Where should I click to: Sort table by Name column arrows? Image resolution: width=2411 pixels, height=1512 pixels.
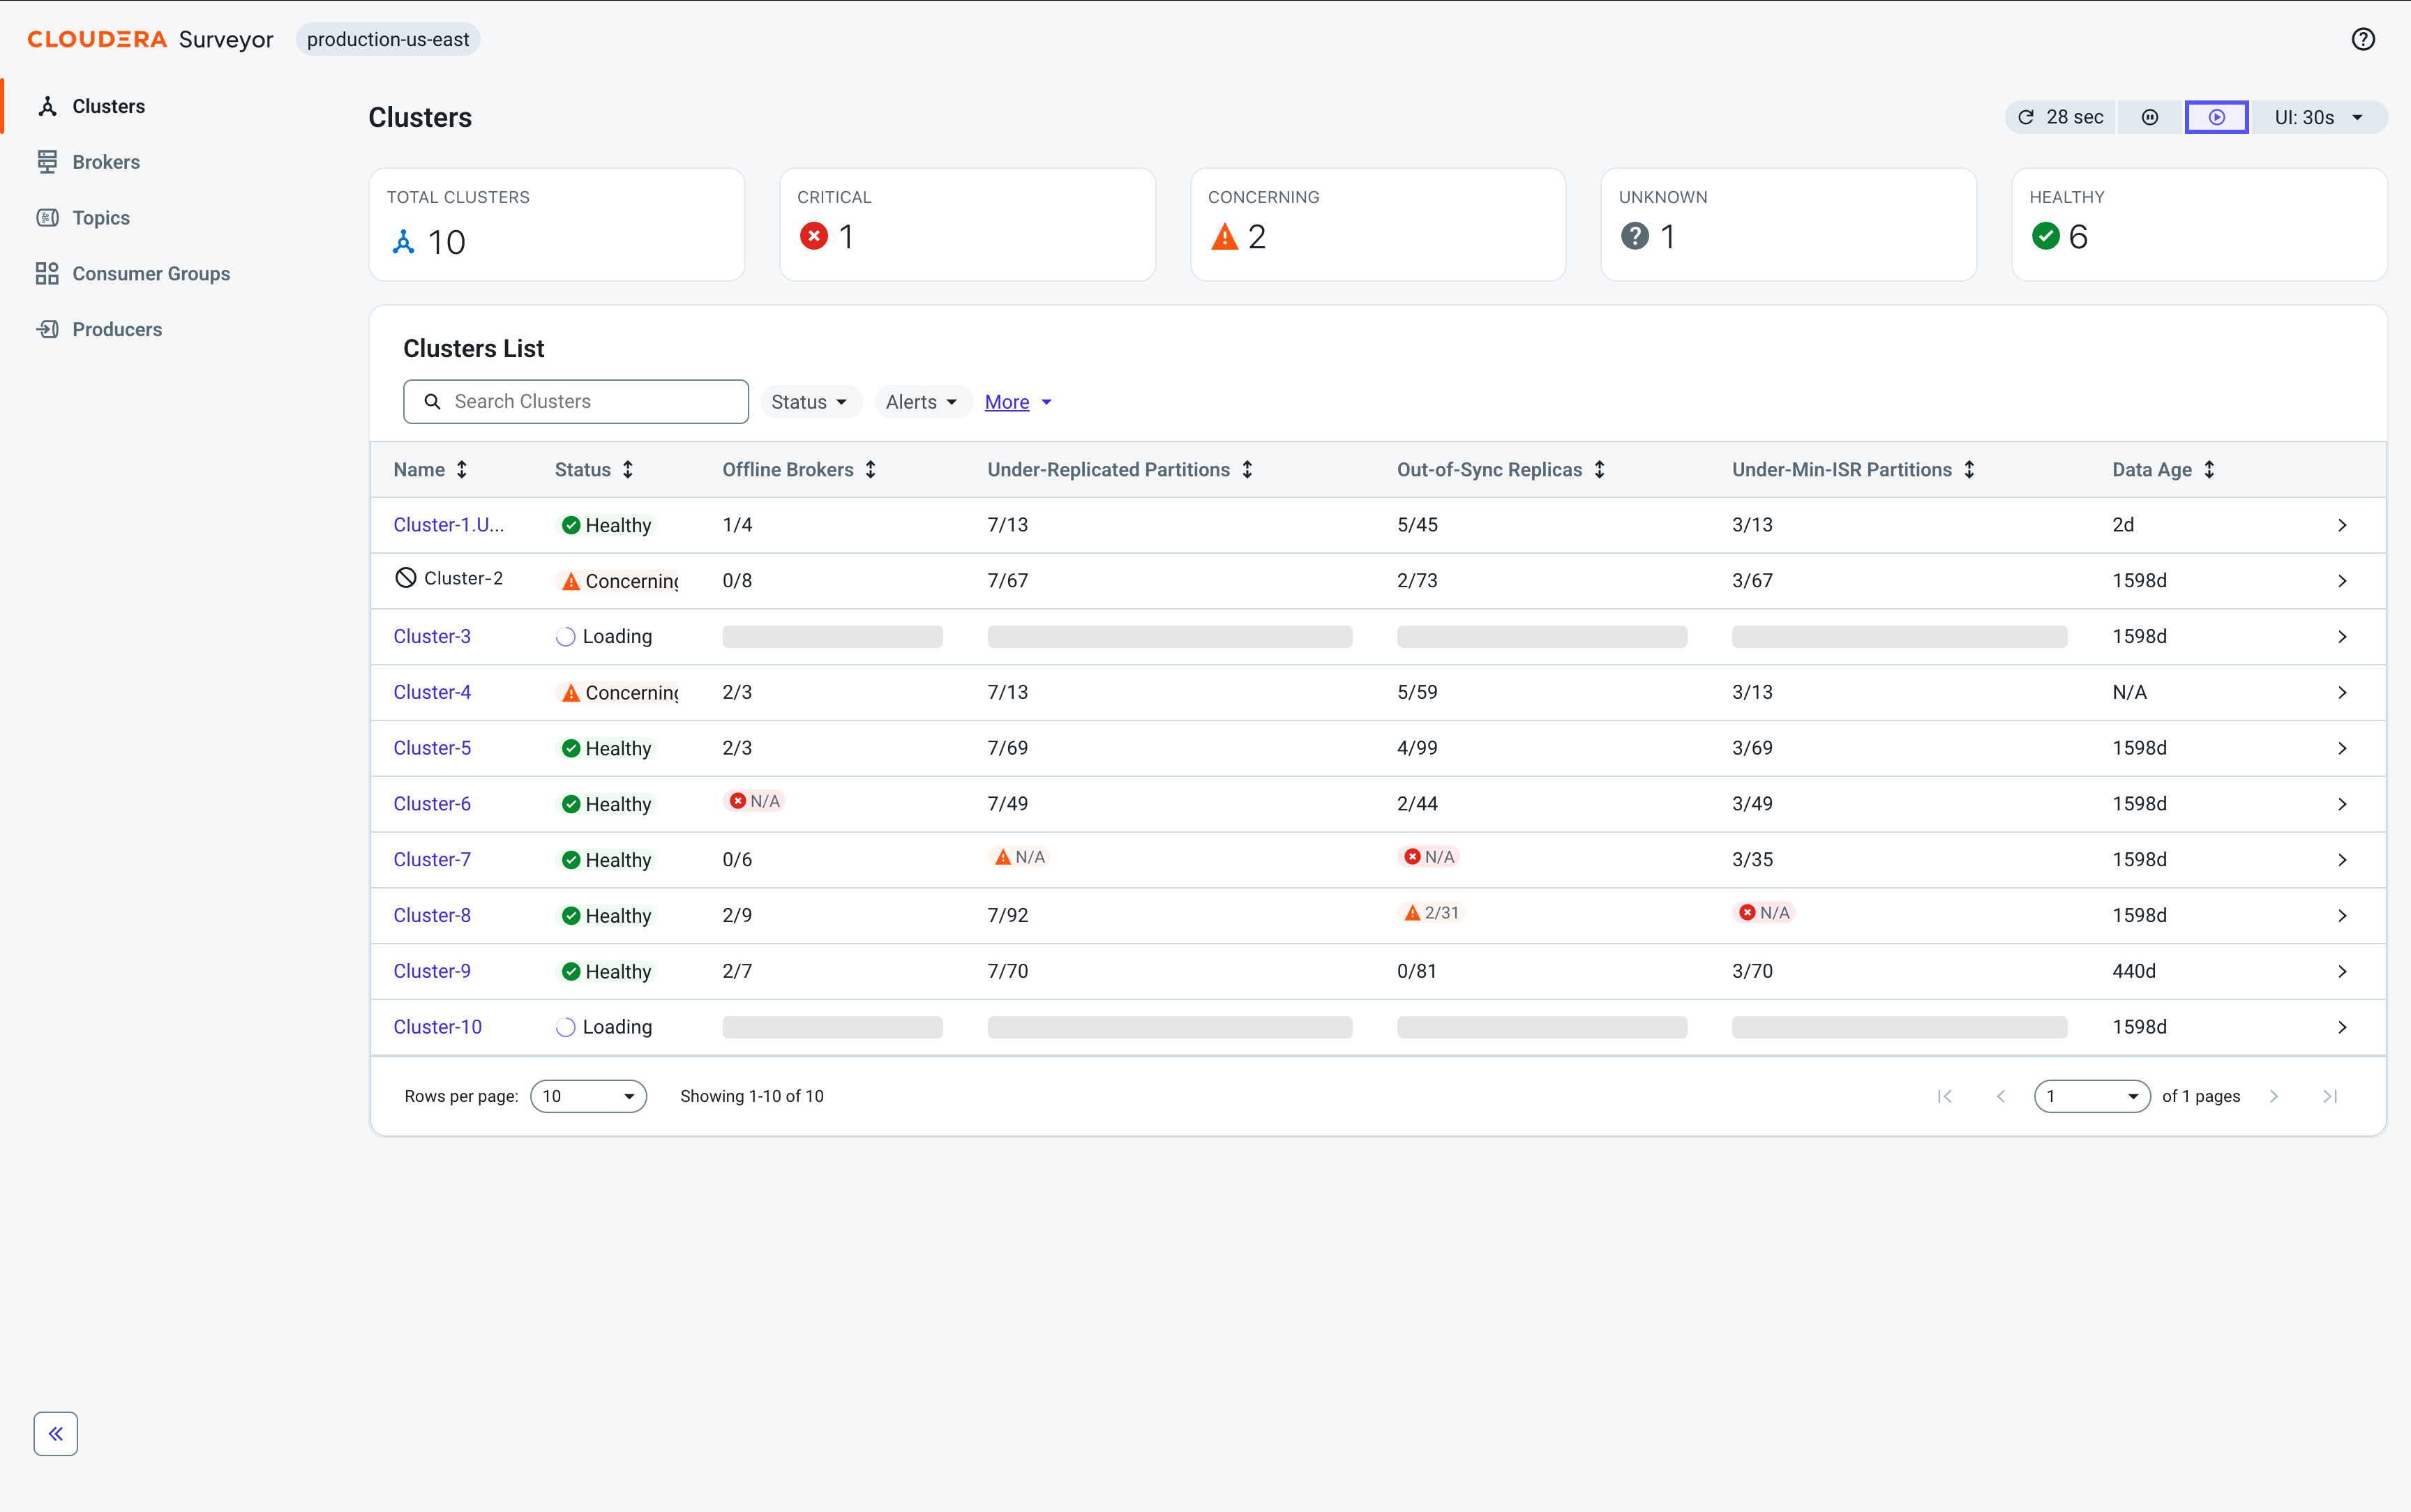click(x=462, y=469)
